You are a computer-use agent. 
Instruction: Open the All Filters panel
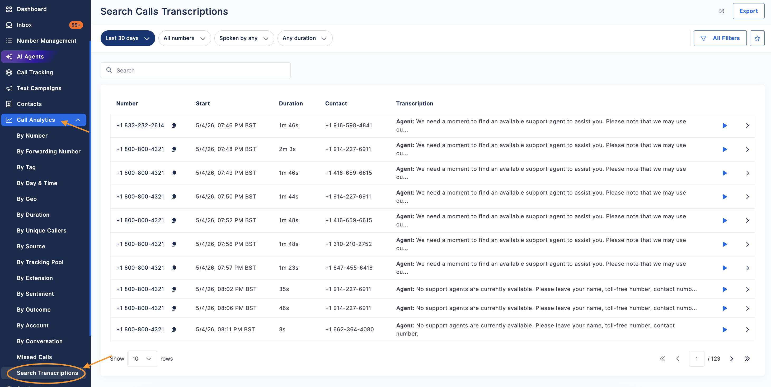coord(720,38)
